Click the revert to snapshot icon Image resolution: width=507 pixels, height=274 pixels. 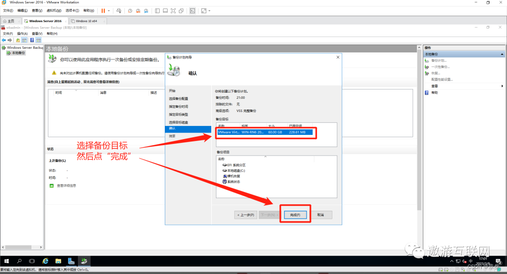point(138,11)
